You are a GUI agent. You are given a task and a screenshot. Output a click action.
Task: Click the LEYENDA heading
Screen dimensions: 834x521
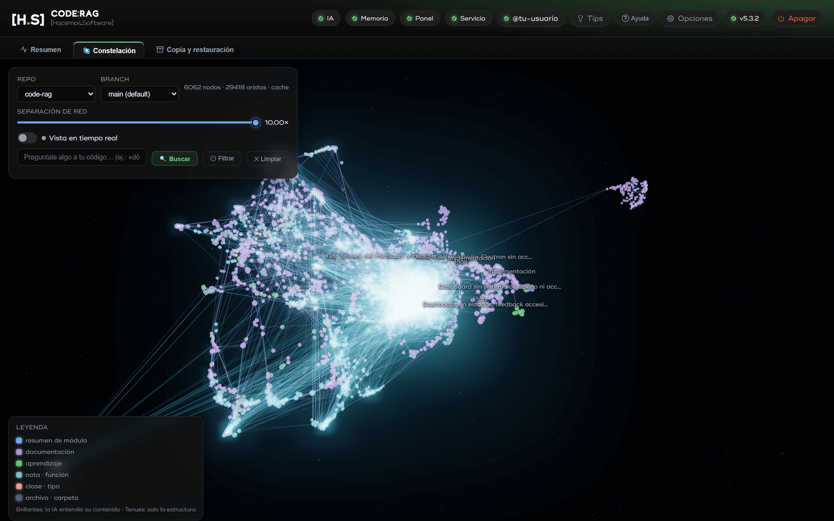point(32,427)
